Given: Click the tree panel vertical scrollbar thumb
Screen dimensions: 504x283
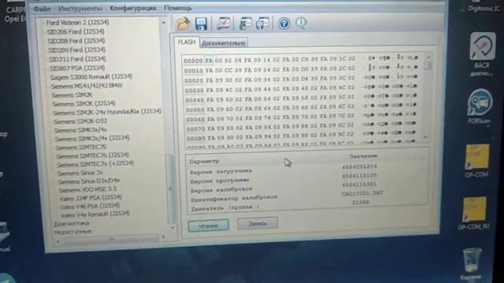Looking at the screenshot, I should (x=170, y=189).
